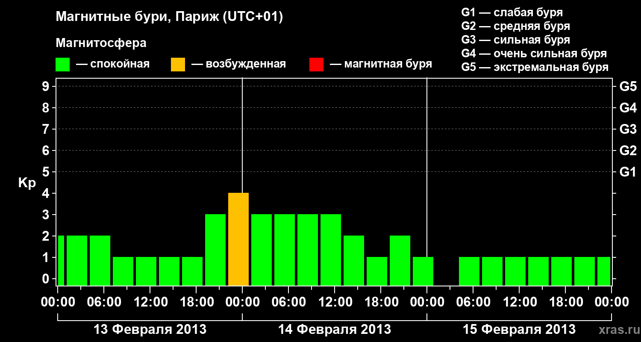Screen dimensions: 641x342
Task: Click the '18:00' time label for 15 February
Action: tap(565, 302)
